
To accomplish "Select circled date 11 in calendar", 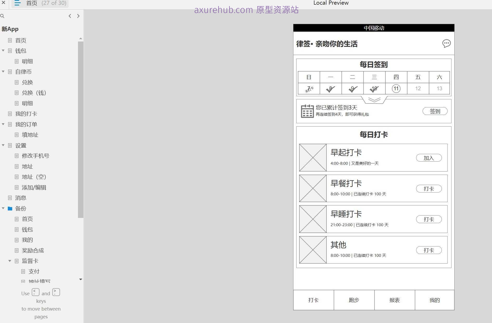I will (396, 89).
